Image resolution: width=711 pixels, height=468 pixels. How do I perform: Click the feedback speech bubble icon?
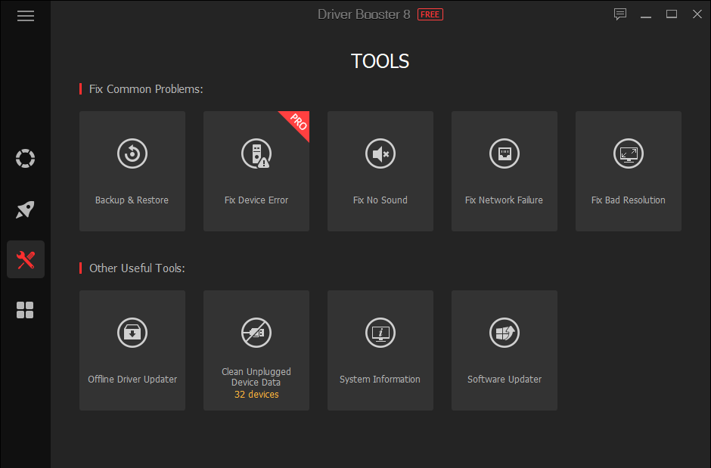(620, 14)
